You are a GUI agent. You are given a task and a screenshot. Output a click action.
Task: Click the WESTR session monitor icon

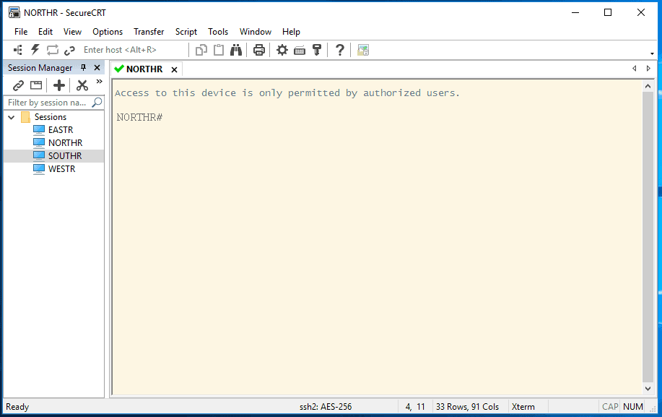click(x=39, y=169)
